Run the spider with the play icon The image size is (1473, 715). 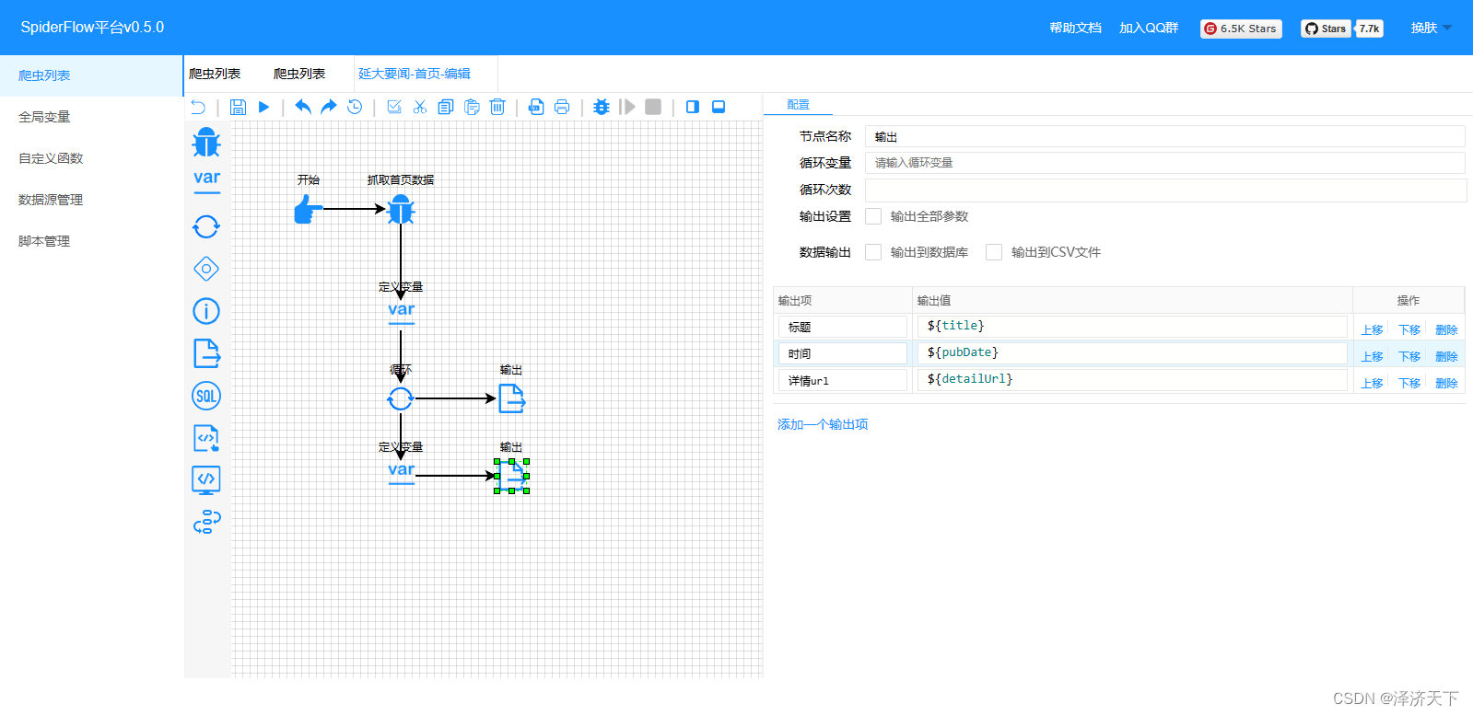(263, 107)
